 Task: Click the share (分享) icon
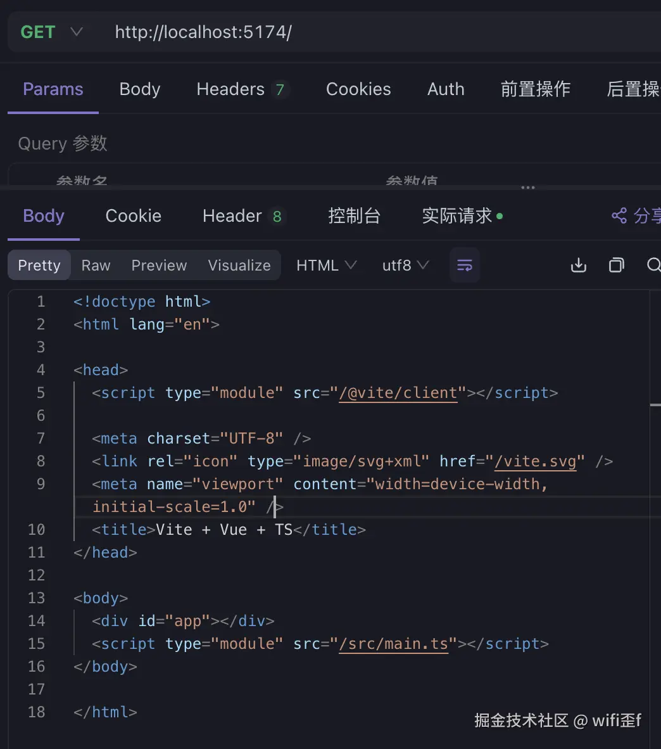pyautogui.click(x=619, y=216)
